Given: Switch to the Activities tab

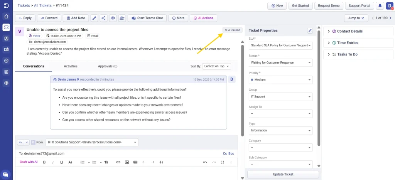Looking at the screenshot, I should [x=71, y=66].
